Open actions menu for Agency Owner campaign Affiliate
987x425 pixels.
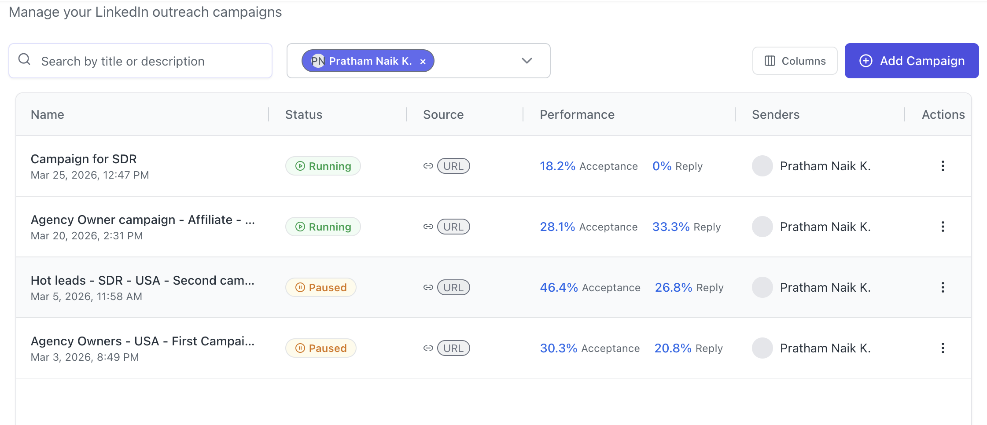pyautogui.click(x=943, y=227)
